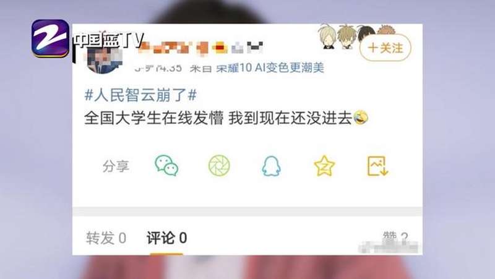Switch to the 转发 0 tab
The width and height of the screenshot is (495, 279).
106,238
